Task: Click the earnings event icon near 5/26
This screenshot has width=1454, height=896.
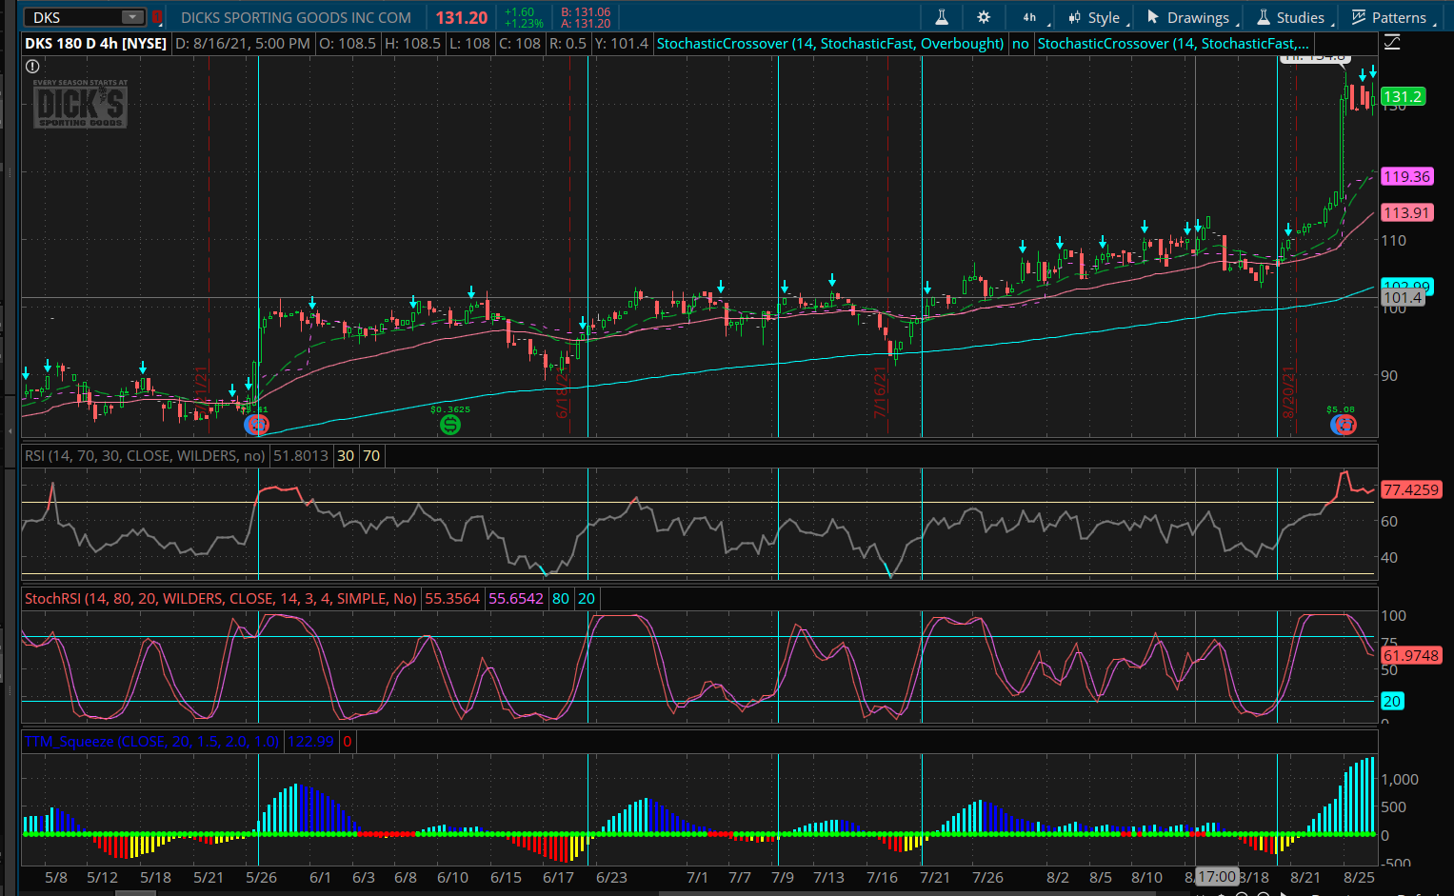Action: tap(256, 425)
